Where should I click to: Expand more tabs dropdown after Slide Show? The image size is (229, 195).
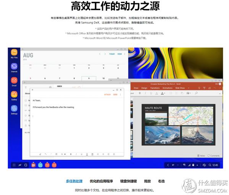(189, 88)
